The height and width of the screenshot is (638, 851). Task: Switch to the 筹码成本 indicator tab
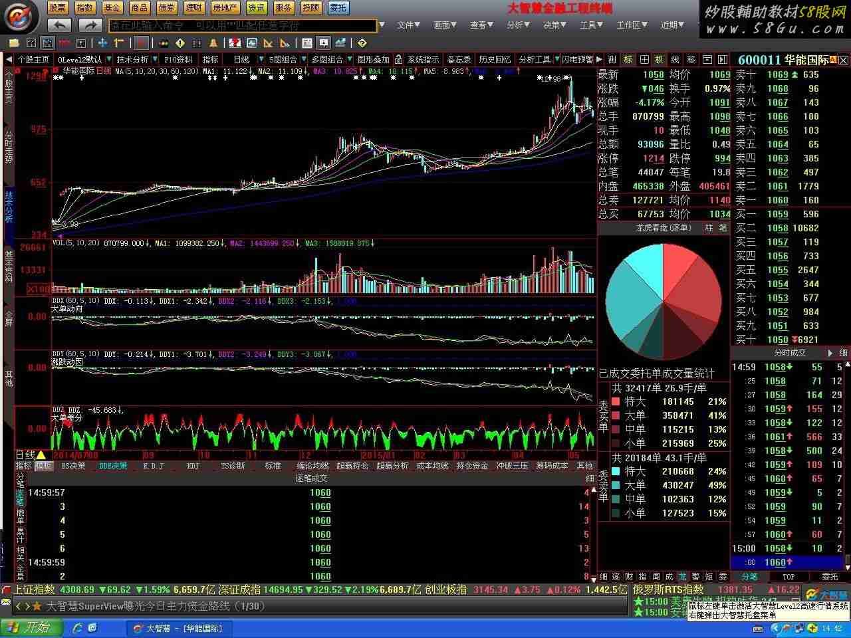(x=552, y=466)
